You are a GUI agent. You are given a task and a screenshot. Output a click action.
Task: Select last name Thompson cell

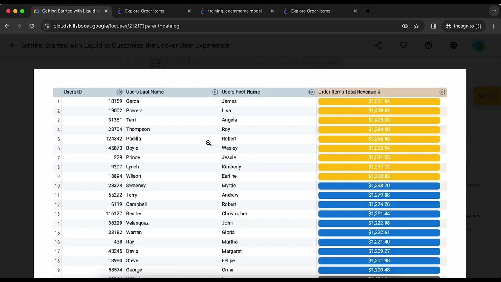(x=138, y=130)
